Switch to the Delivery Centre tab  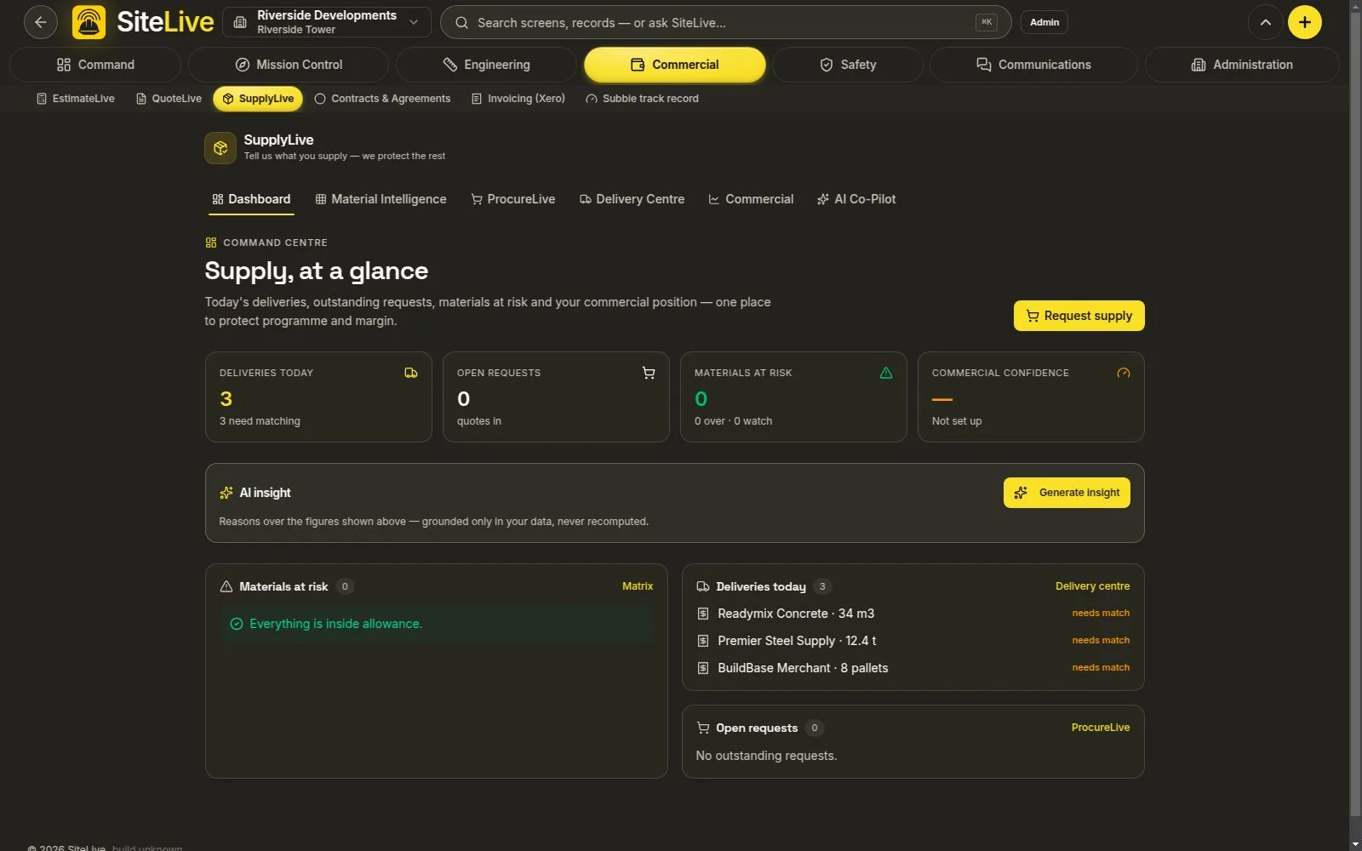click(x=632, y=199)
